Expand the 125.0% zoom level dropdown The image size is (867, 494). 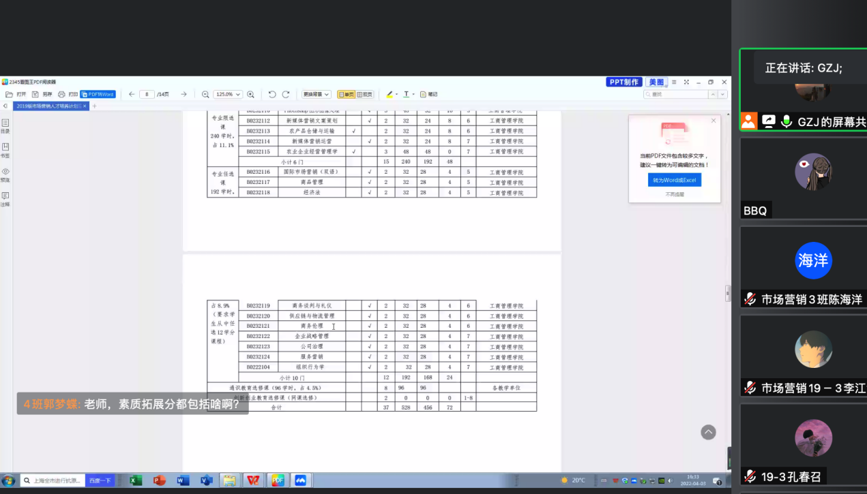238,94
